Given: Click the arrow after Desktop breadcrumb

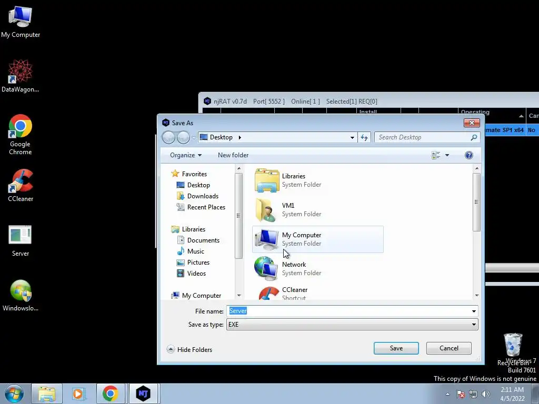Looking at the screenshot, I should coord(239,137).
